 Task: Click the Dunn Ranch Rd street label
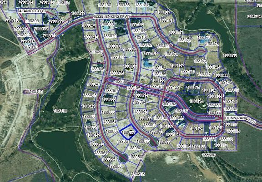(x=240, y=119)
